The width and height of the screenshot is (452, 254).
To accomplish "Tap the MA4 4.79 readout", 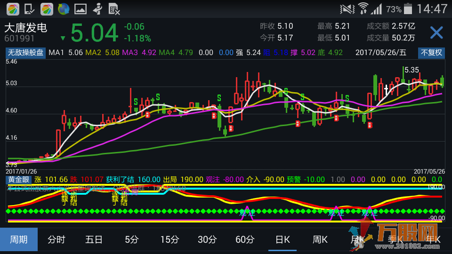I will [176, 53].
